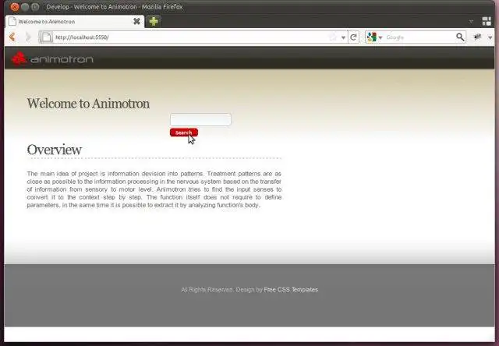
Task: Click the Animotron logo in header
Action: [52, 58]
